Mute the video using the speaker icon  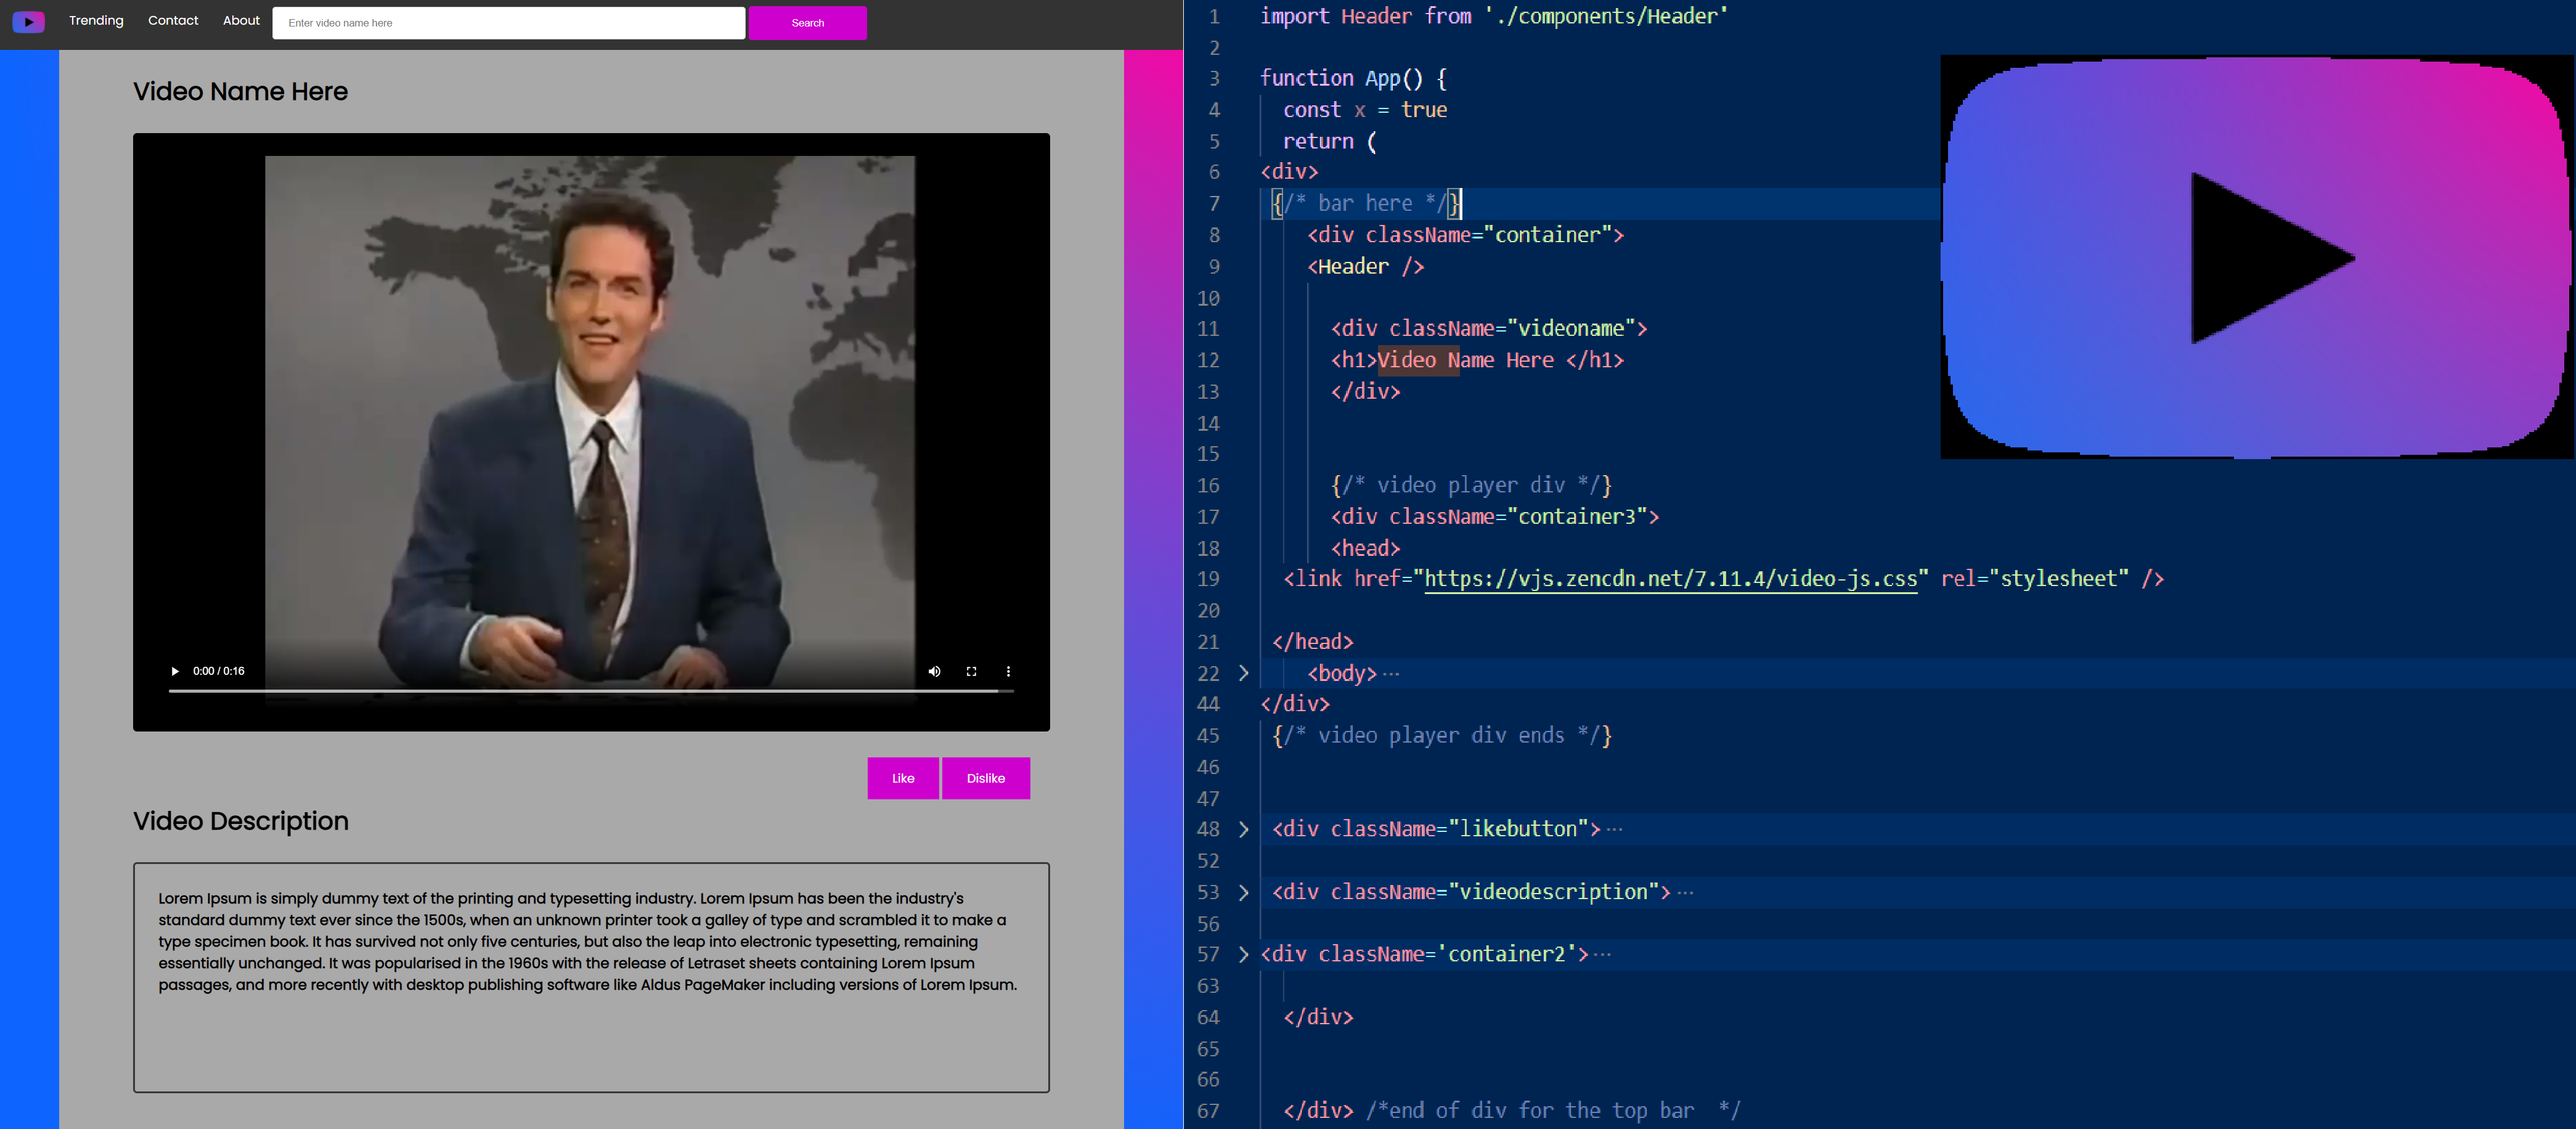coord(934,671)
